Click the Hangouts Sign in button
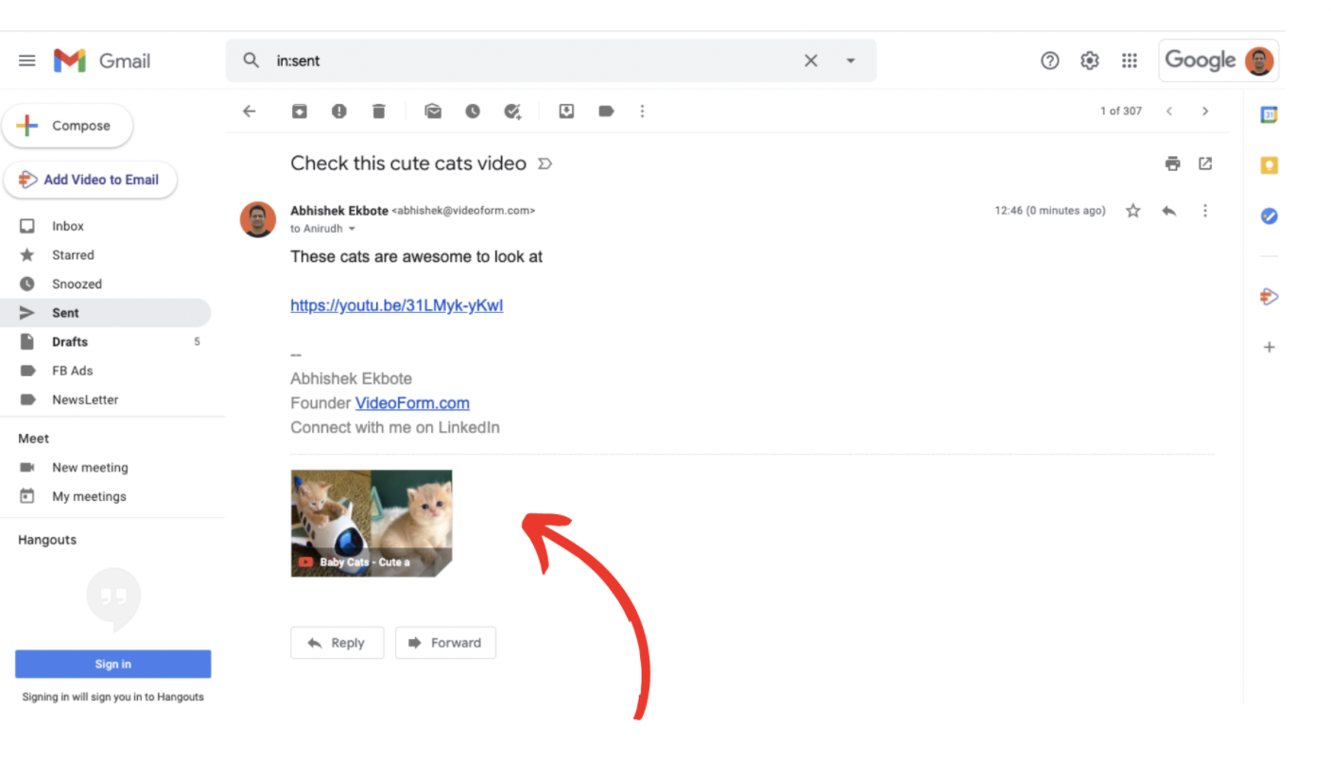 [x=112, y=664]
